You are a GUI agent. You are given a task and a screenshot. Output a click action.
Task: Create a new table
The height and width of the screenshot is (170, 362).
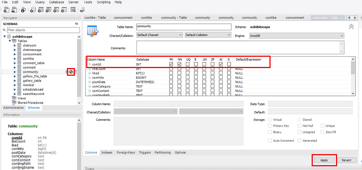(x=41, y=10)
